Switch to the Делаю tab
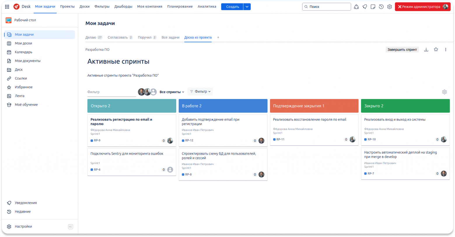Image resolution: width=455 pixels, height=237 pixels. coord(94,38)
